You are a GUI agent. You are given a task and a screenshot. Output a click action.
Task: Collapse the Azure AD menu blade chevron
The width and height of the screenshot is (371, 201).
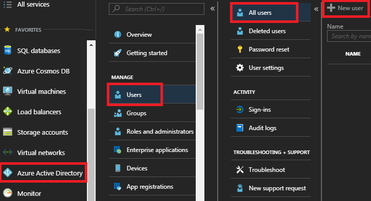213,9
